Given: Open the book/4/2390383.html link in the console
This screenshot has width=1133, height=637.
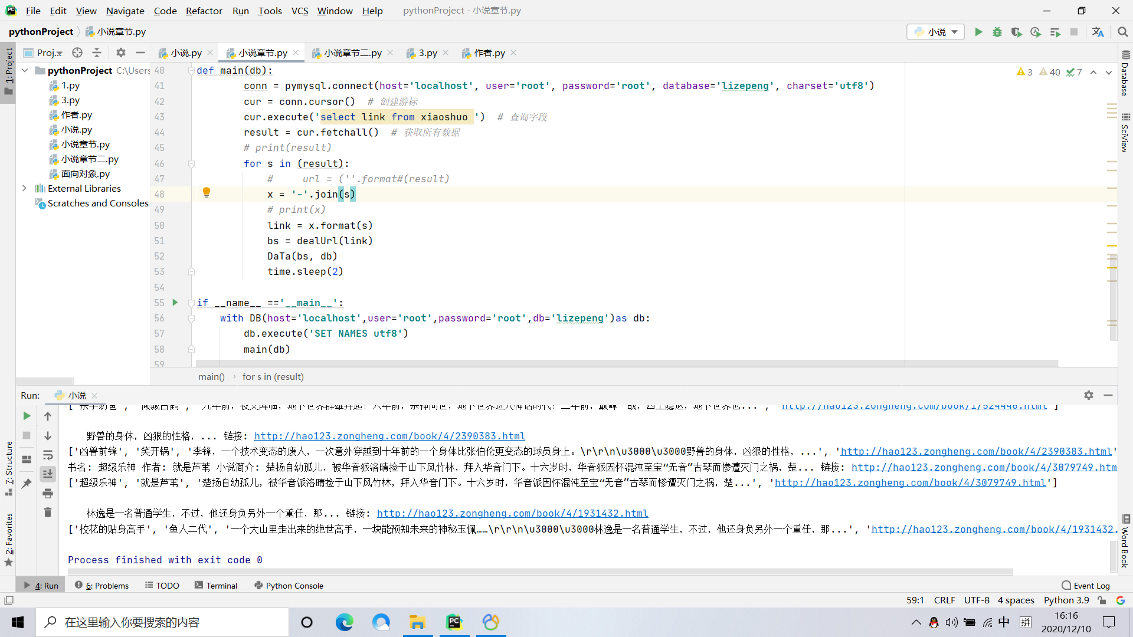Looking at the screenshot, I should [389, 436].
